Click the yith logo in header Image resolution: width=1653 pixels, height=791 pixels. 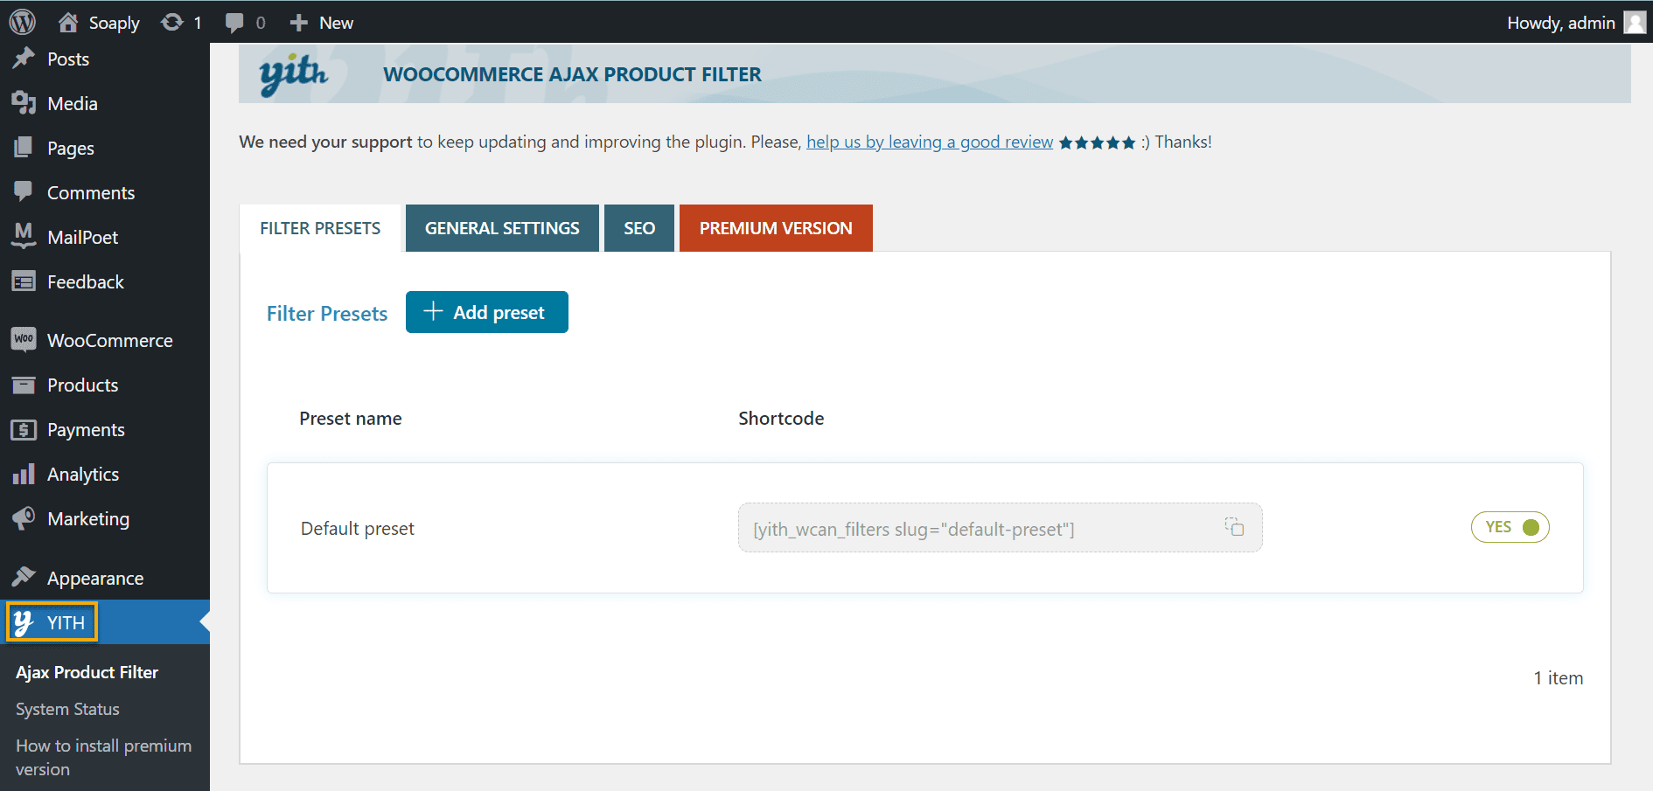click(x=294, y=74)
